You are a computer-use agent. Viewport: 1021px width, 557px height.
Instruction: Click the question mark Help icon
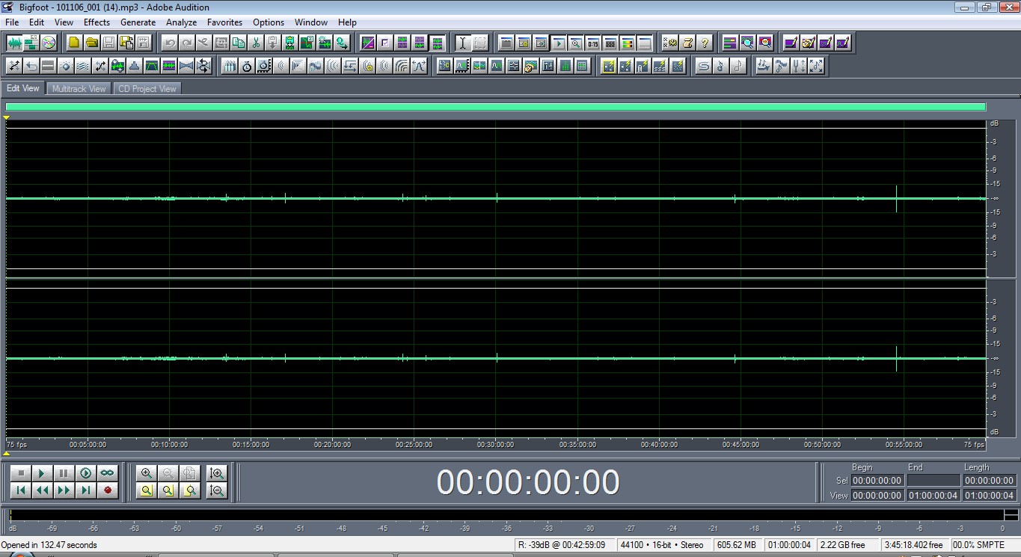(704, 43)
